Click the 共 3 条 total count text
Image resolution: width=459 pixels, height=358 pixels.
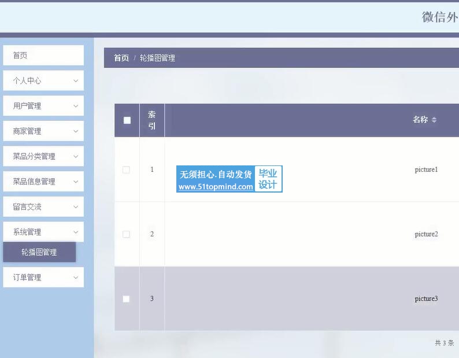pyautogui.click(x=444, y=343)
